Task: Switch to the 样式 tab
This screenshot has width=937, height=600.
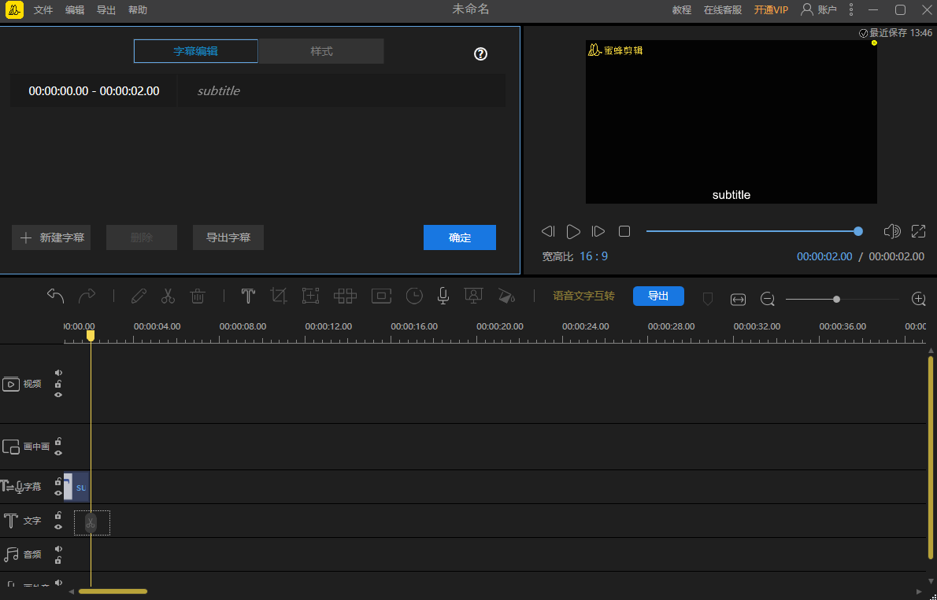Action: tap(321, 51)
